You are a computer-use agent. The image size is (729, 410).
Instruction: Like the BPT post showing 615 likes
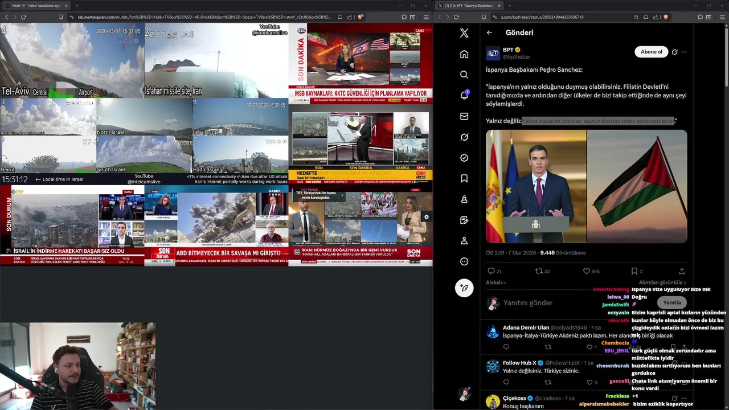coord(586,271)
